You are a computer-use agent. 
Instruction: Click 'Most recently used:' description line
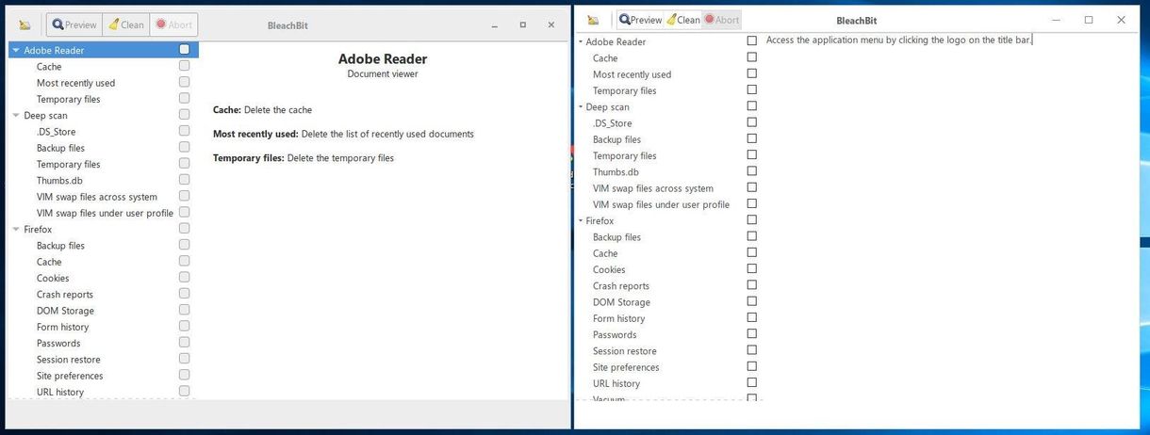click(343, 134)
